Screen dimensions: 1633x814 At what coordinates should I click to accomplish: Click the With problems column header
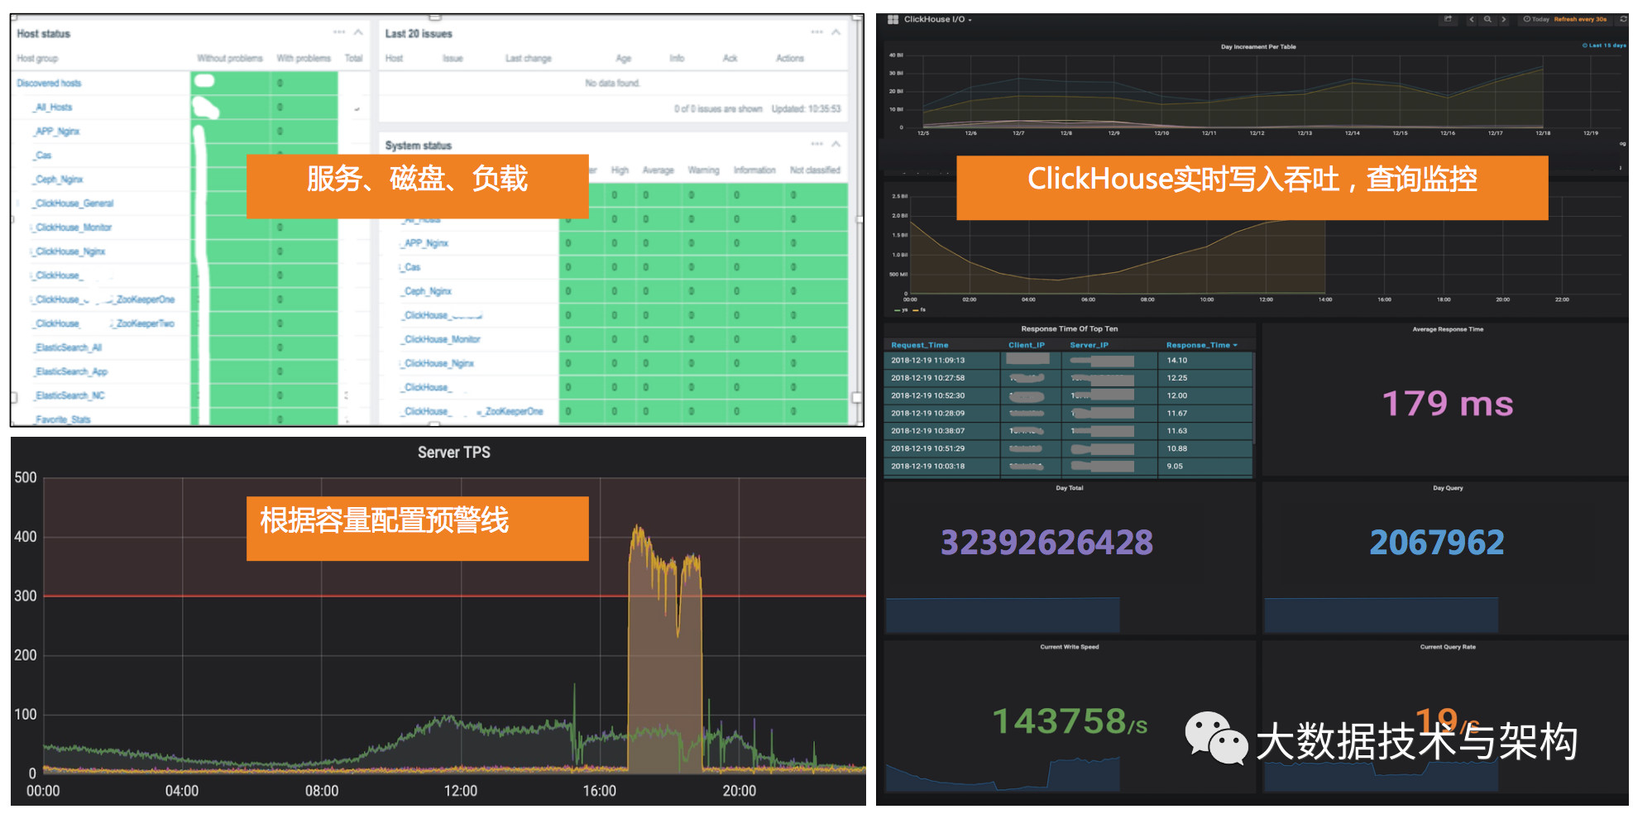[304, 58]
